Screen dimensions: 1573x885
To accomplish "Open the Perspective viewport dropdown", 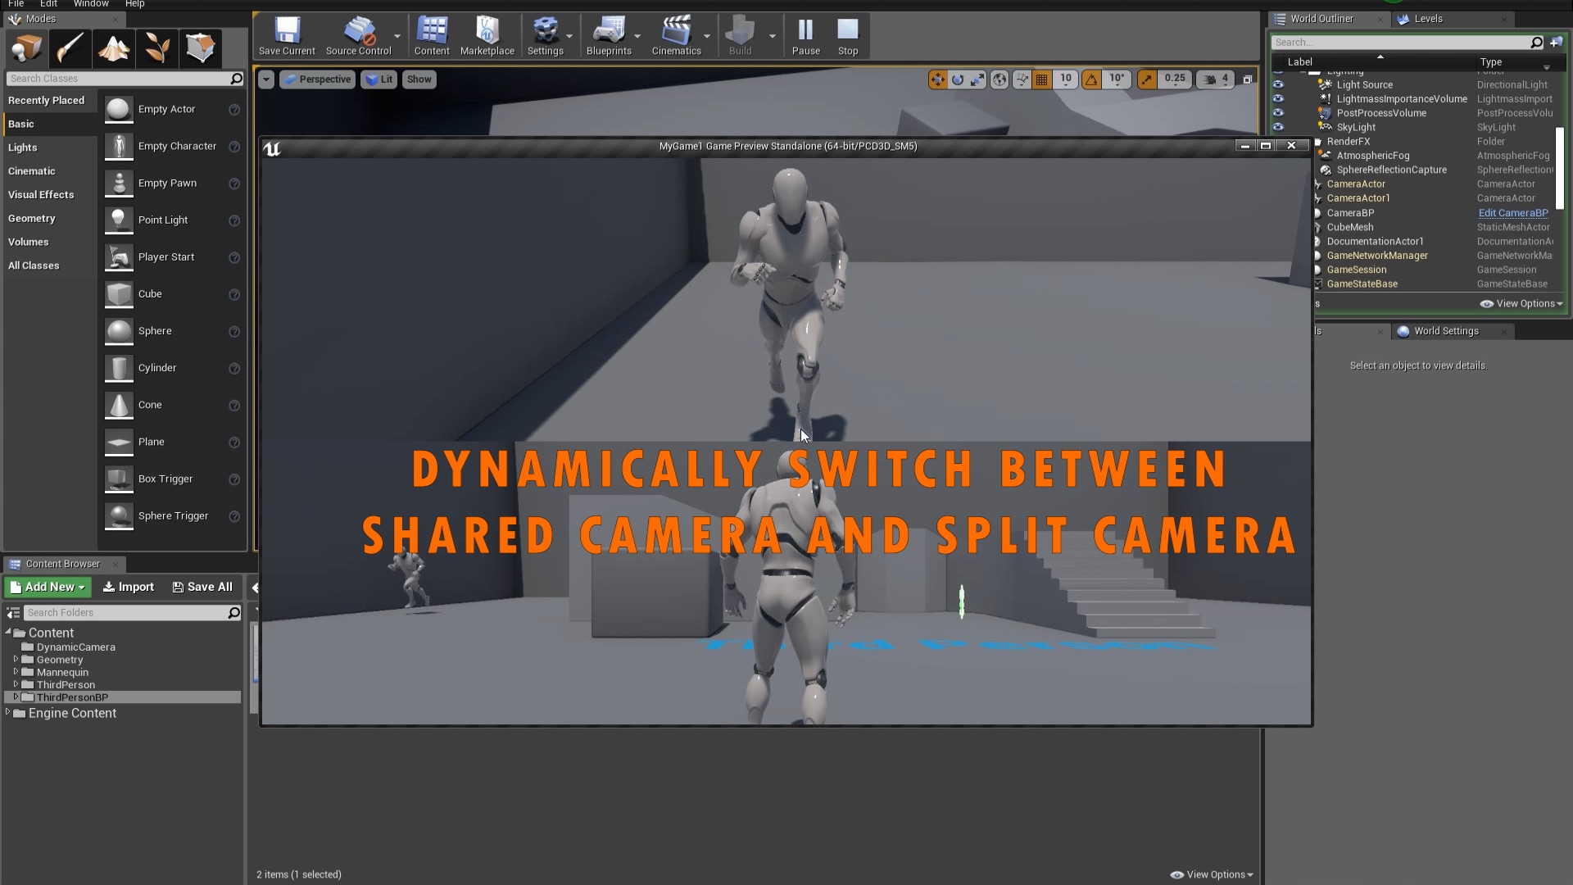I will [x=317, y=79].
